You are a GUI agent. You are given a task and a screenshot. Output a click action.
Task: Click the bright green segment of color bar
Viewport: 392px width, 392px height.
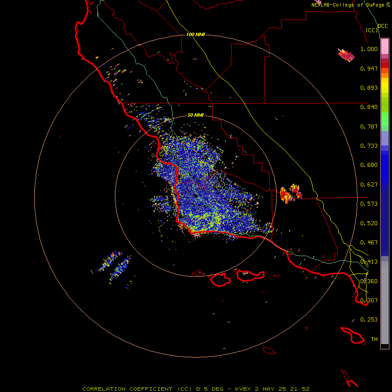point(385,119)
